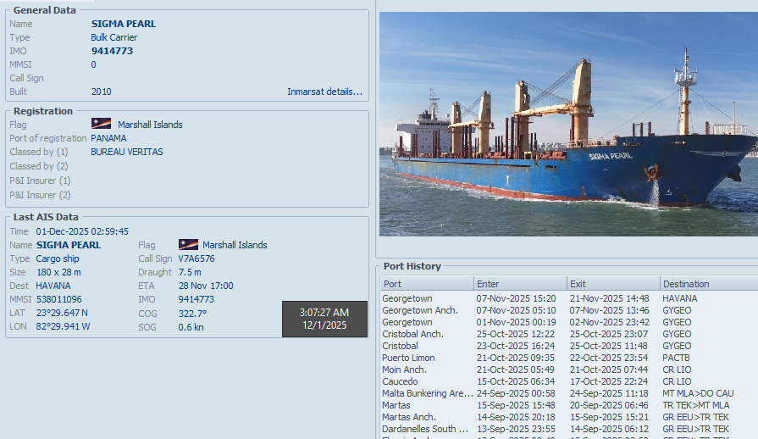Sort Port History by Exit column

pyautogui.click(x=613, y=284)
